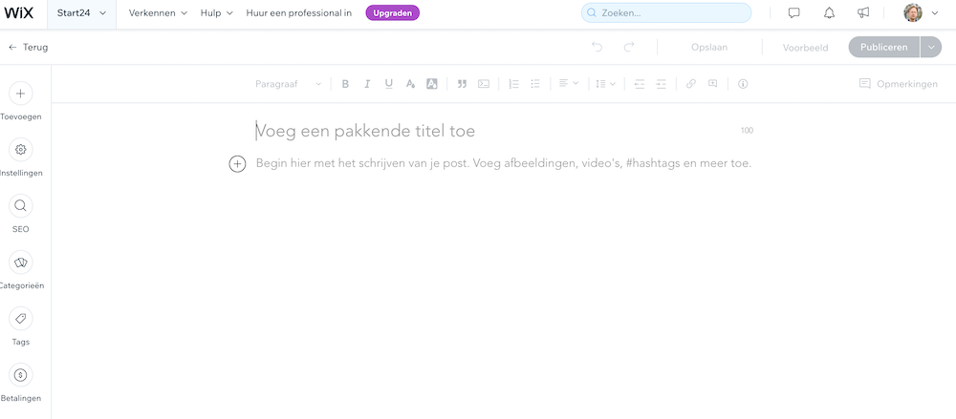956x419 pixels.
Task: Open the SEO panel in sidebar
Action: (20, 206)
